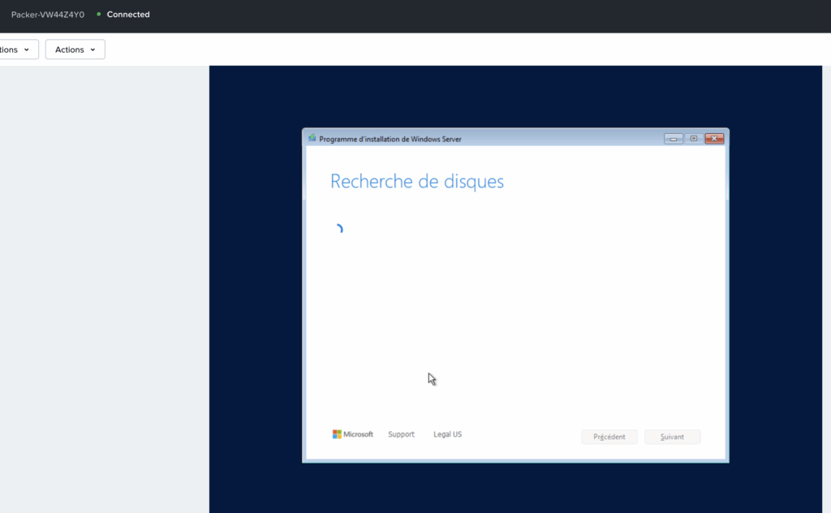Click the Connected label in the header
This screenshot has height=513, width=831.
click(x=127, y=14)
